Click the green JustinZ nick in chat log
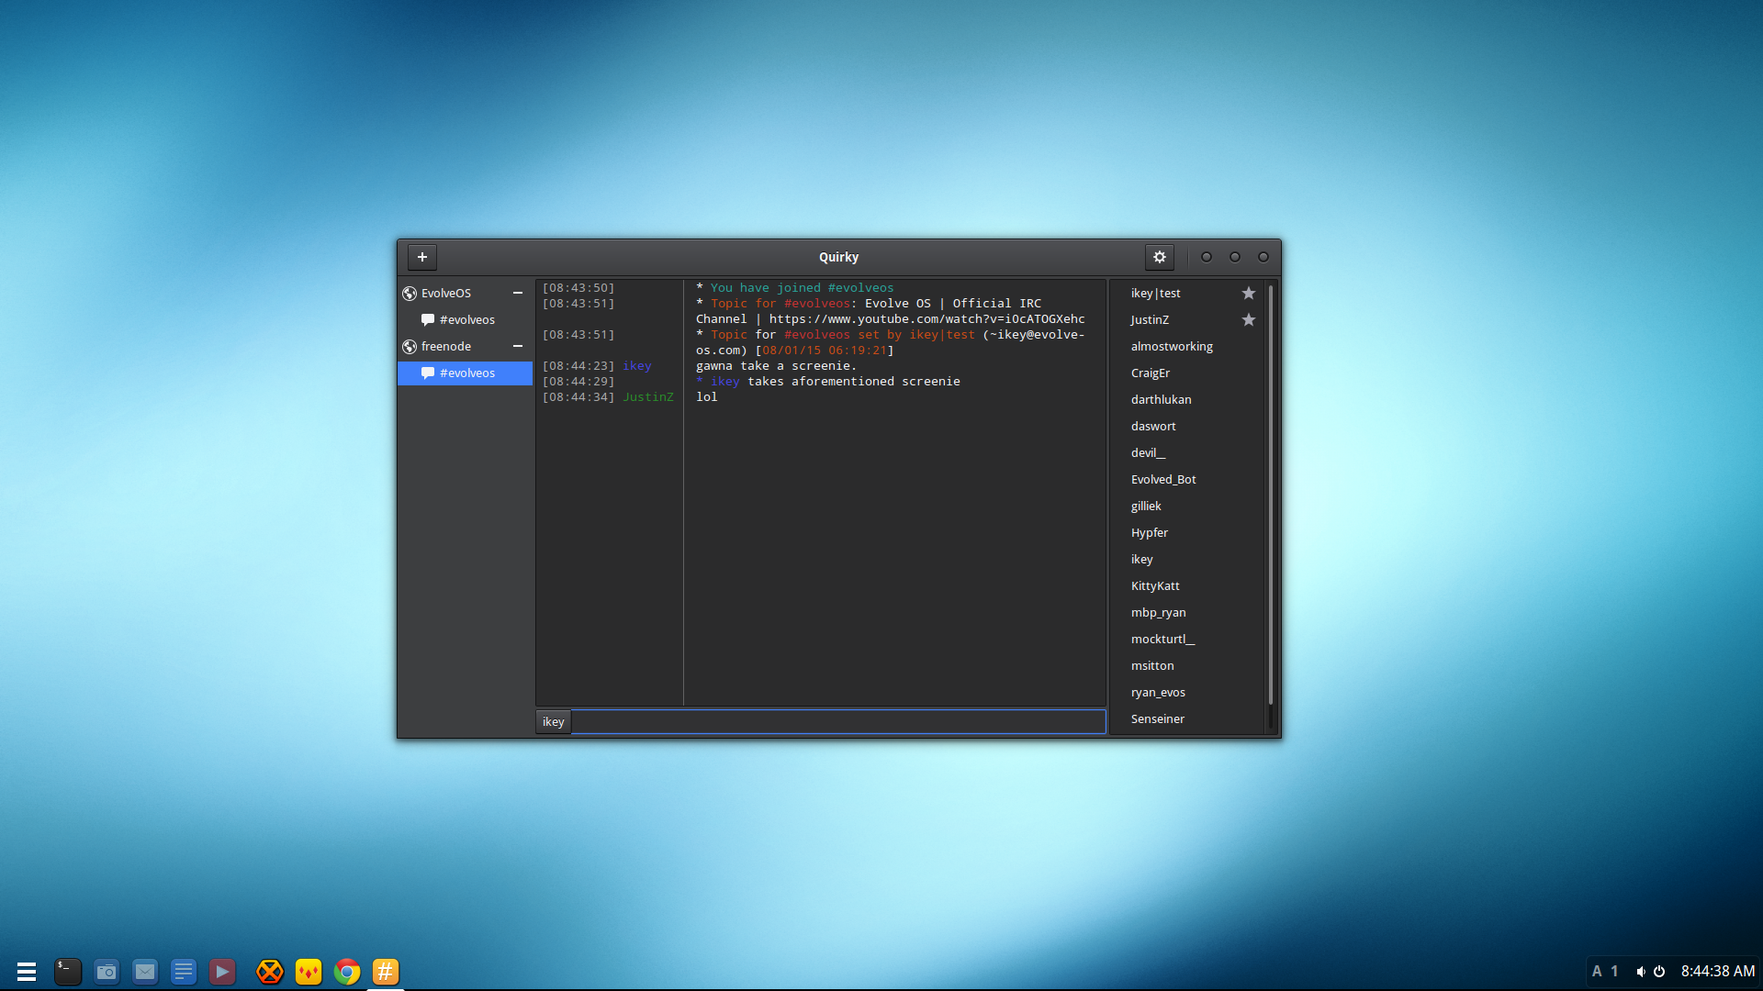 pos(648,397)
